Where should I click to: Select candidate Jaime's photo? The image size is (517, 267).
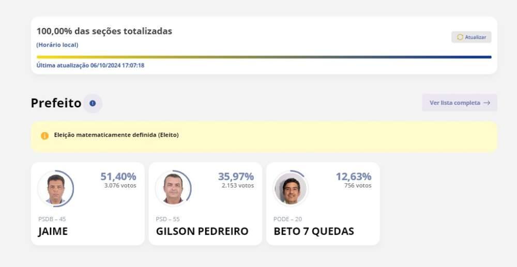click(55, 189)
